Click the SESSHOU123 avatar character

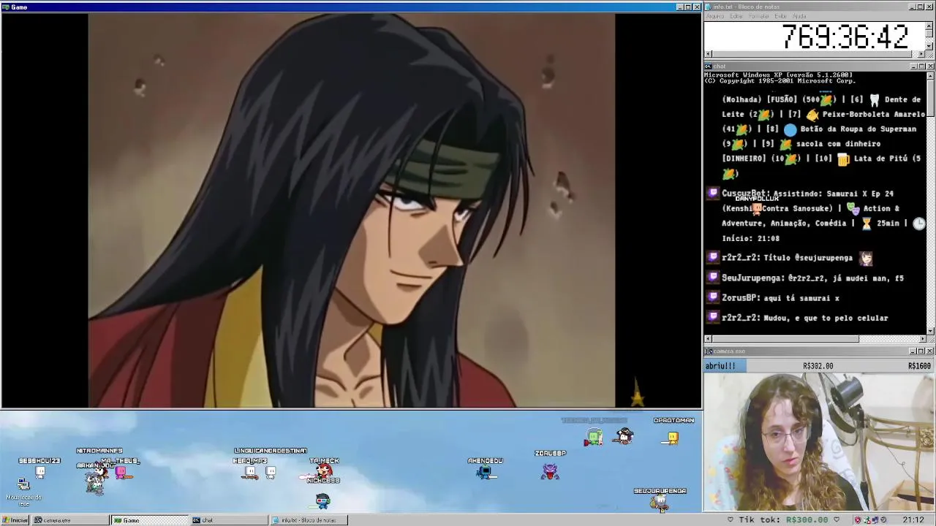39,472
